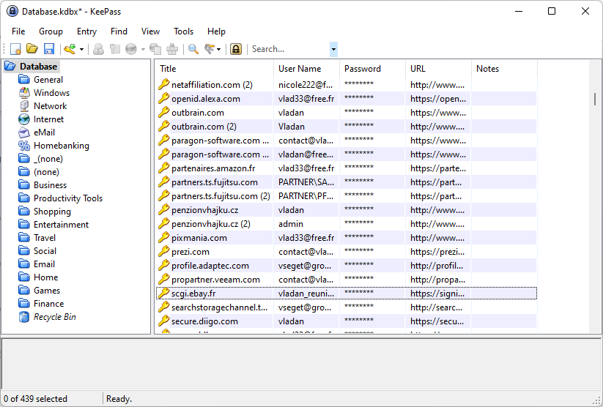The height and width of the screenshot is (407, 603).
Task: Select the Windows group icon
Action: [x=24, y=93]
